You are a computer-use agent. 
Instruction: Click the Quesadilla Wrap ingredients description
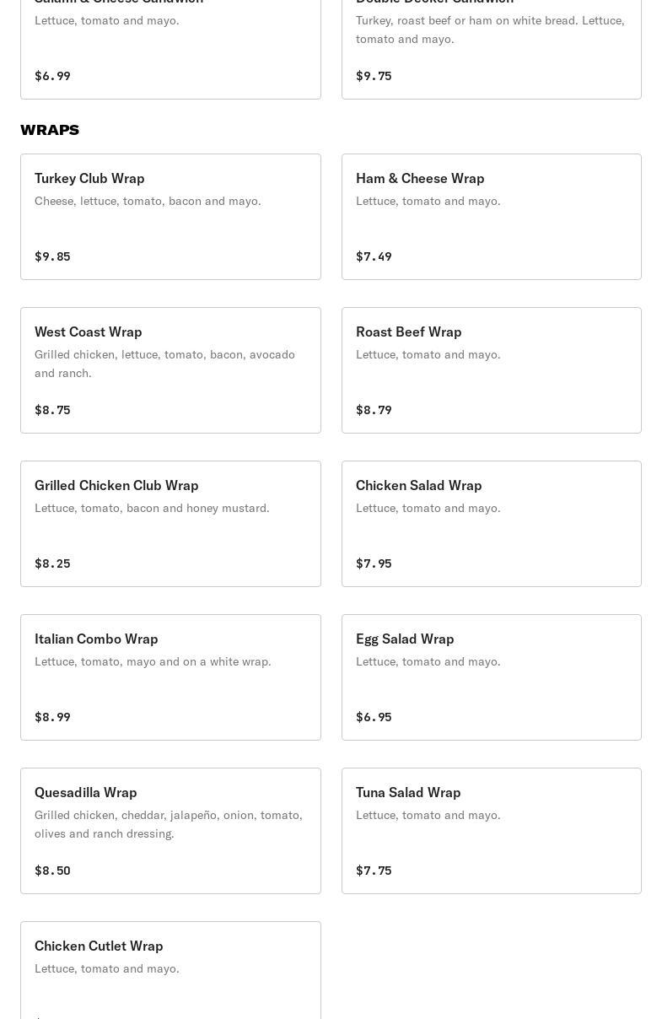click(169, 824)
